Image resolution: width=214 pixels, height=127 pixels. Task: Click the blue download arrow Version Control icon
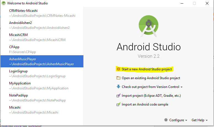(118, 87)
